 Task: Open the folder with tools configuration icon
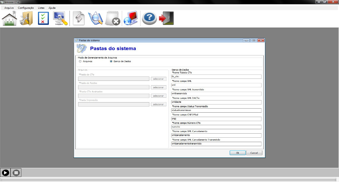point(26,18)
